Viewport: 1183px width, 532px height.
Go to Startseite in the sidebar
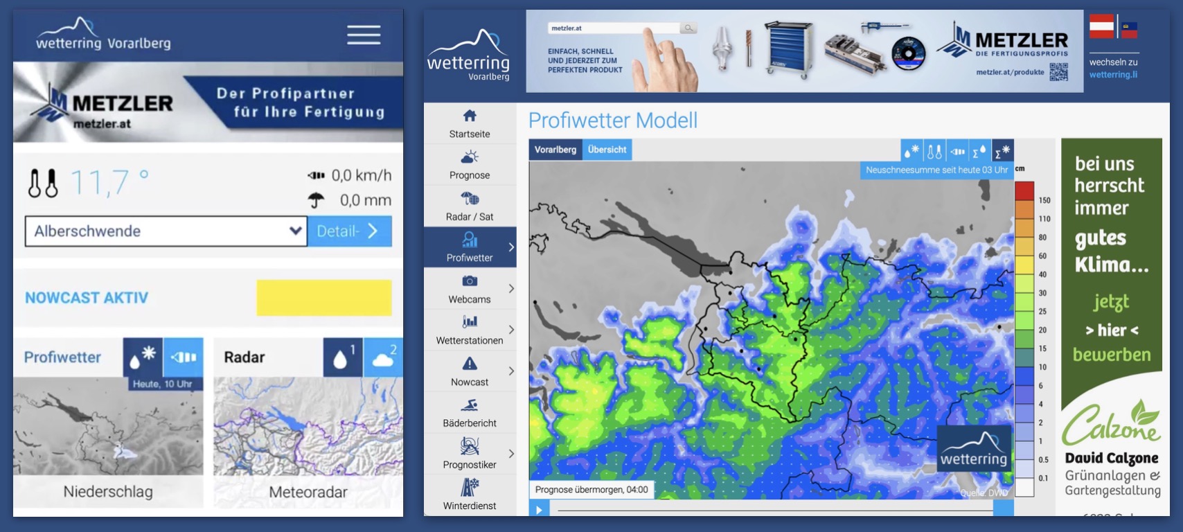coord(470,123)
